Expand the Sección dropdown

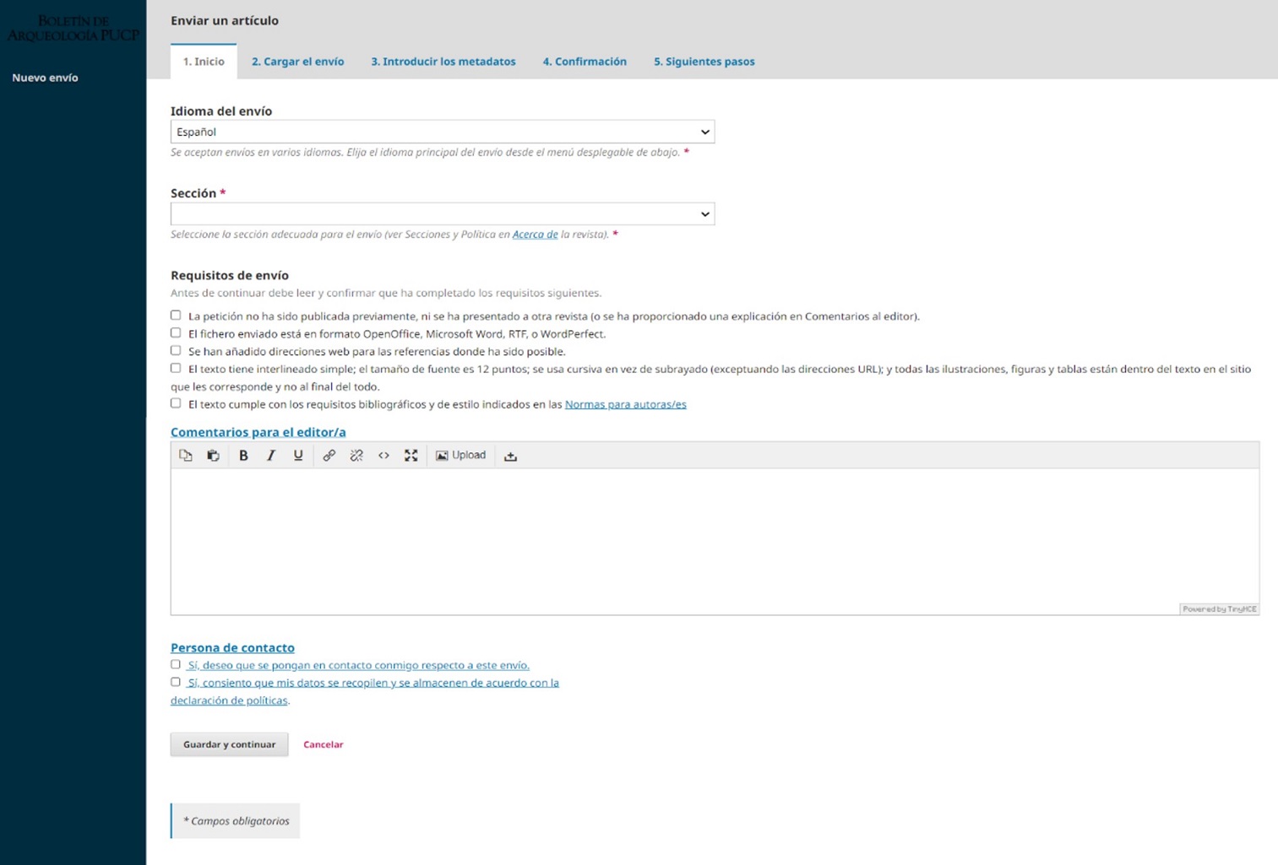click(x=442, y=214)
